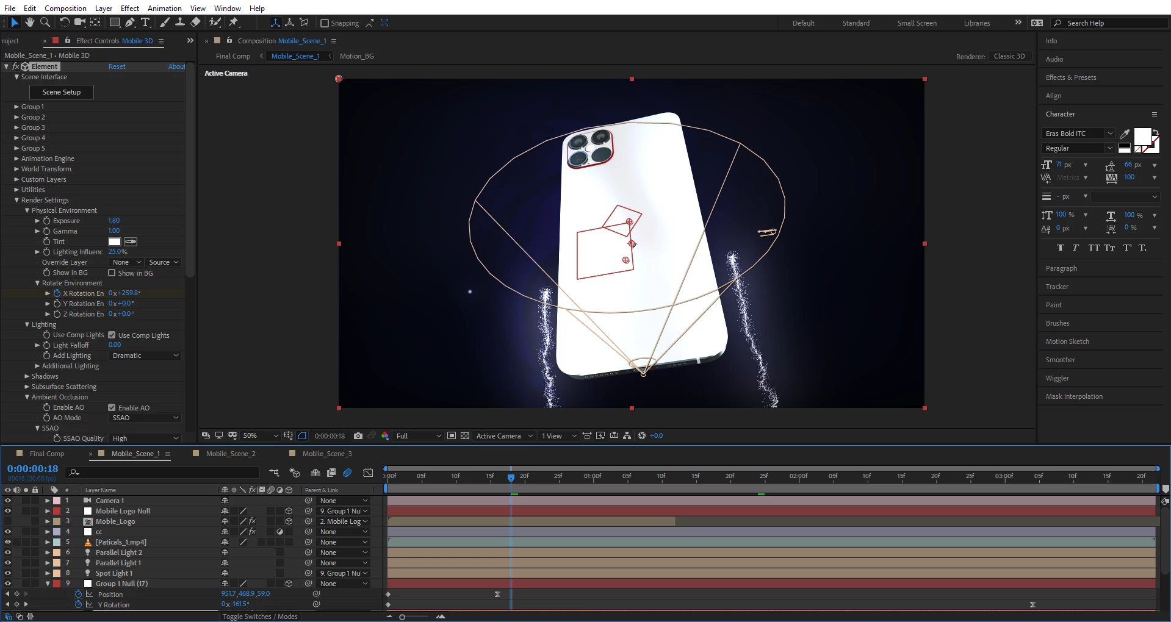Open the Full resolution dropdown
This screenshot has height=622, width=1171.
click(x=419, y=436)
